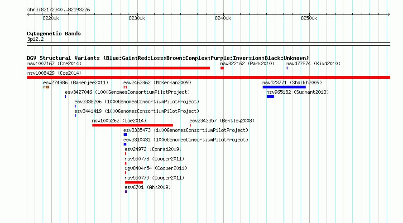Open the esv3310431 variant label
This screenshot has width=403, height=223.
pos(186,140)
